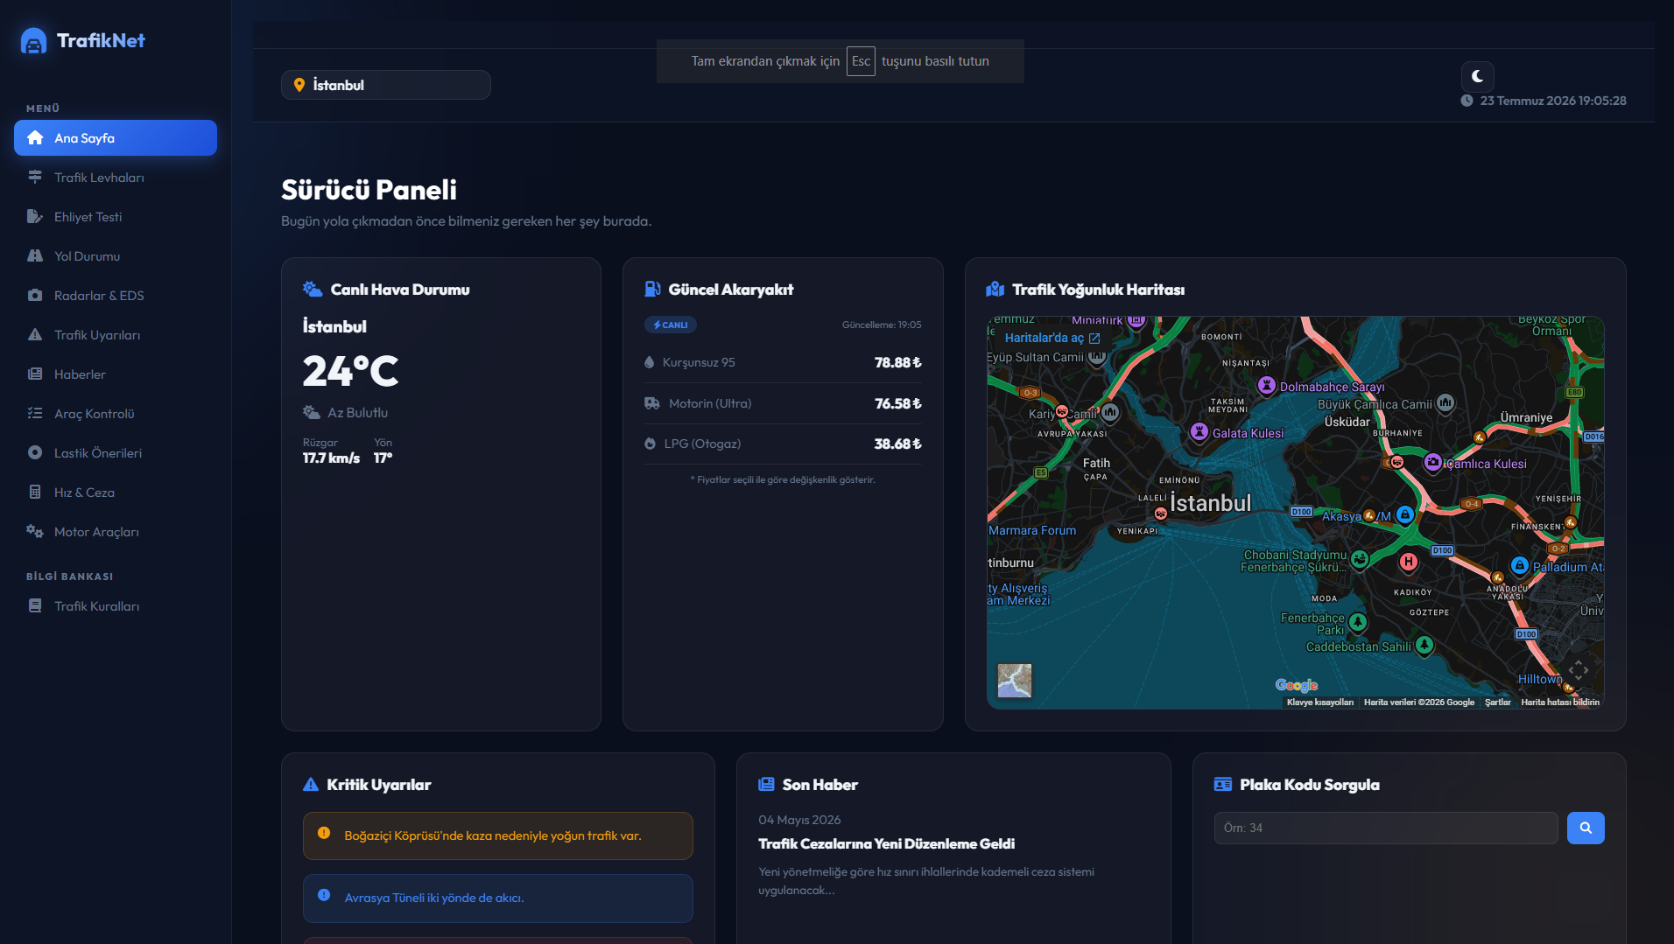Click the Trafik Kuralları book icon
1674x944 pixels.
pos(35,606)
